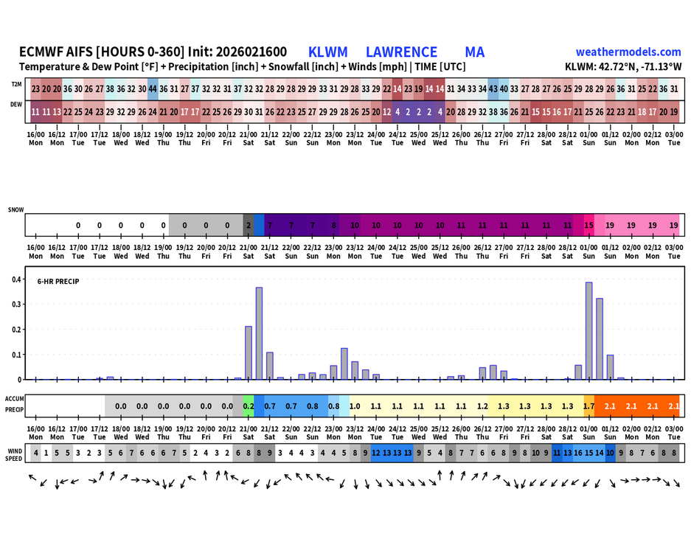Select the green accumulated precip cell 0.2
Image resolution: width=691 pixels, height=553 pixels.
249,406
